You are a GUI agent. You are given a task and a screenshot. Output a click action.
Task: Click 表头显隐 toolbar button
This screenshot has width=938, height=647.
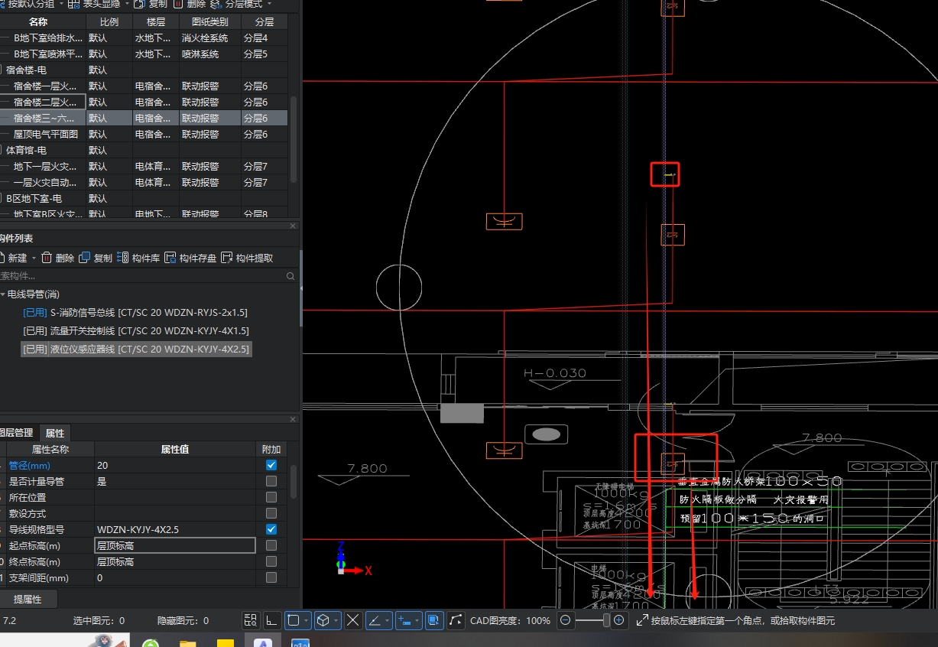tap(94, 4)
